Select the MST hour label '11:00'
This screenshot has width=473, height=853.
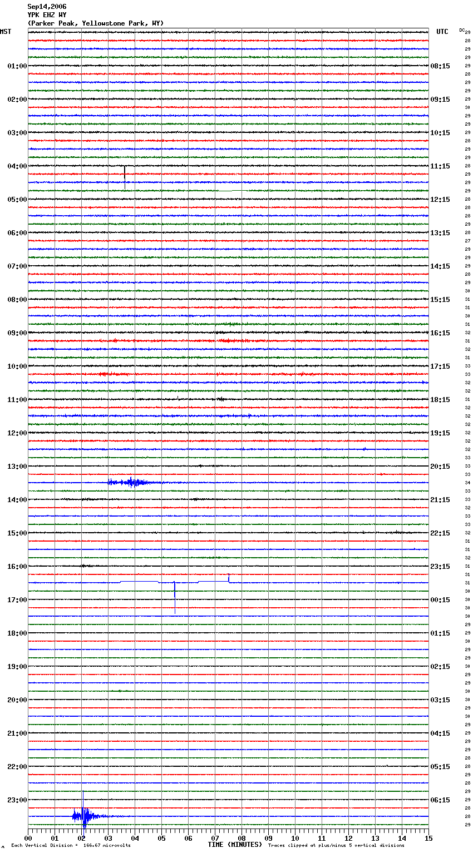[x=17, y=400]
